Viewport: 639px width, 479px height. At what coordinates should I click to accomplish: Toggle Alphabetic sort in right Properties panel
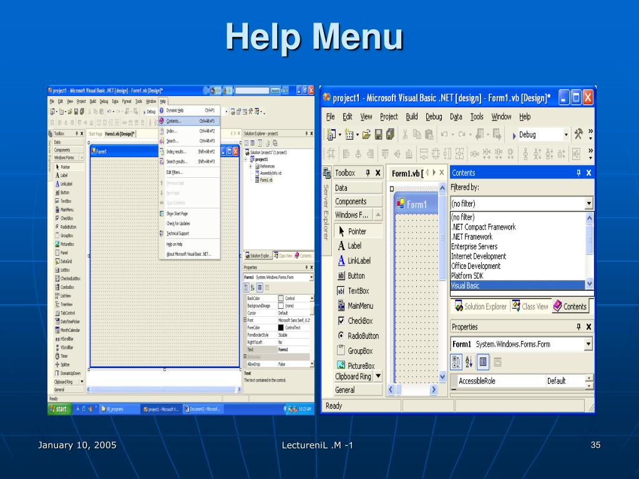point(469,362)
